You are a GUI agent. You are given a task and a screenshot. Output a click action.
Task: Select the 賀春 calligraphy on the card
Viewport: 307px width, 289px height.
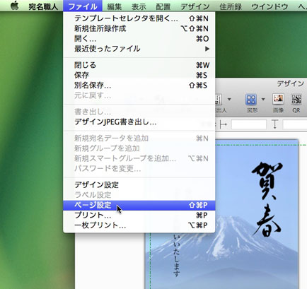coord(267,199)
